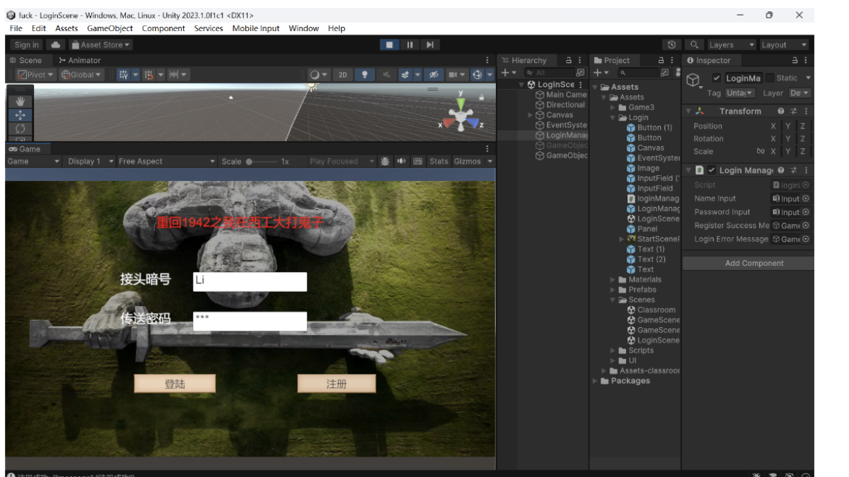Toggle Scene audio mute icon
The height and width of the screenshot is (477, 849).
click(x=386, y=74)
